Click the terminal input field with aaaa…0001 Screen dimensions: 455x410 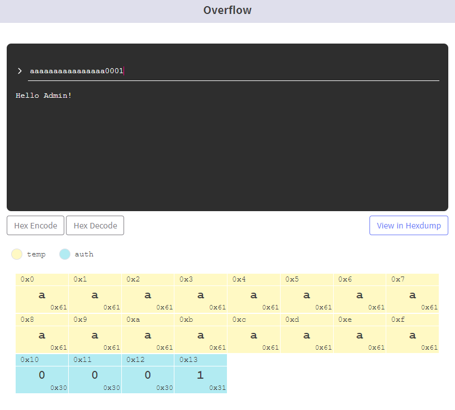(x=233, y=71)
